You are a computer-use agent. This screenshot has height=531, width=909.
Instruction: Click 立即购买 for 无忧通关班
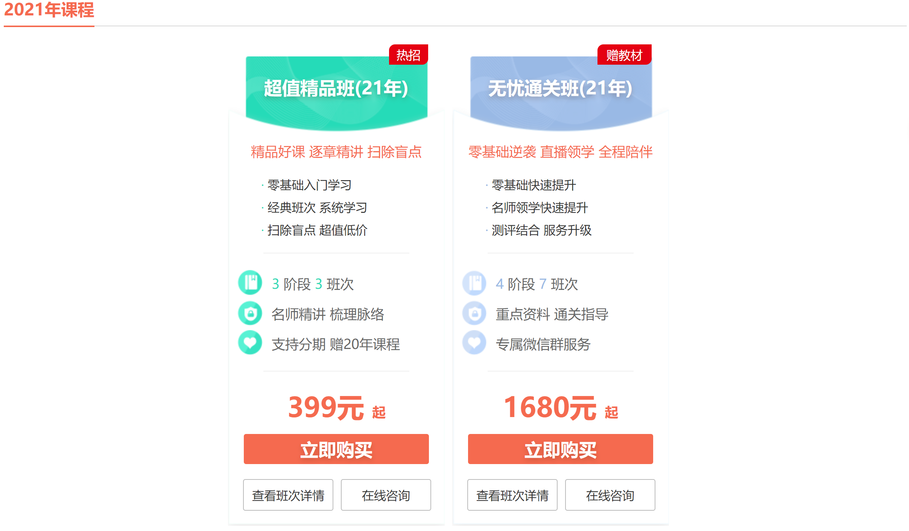point(560,449)
